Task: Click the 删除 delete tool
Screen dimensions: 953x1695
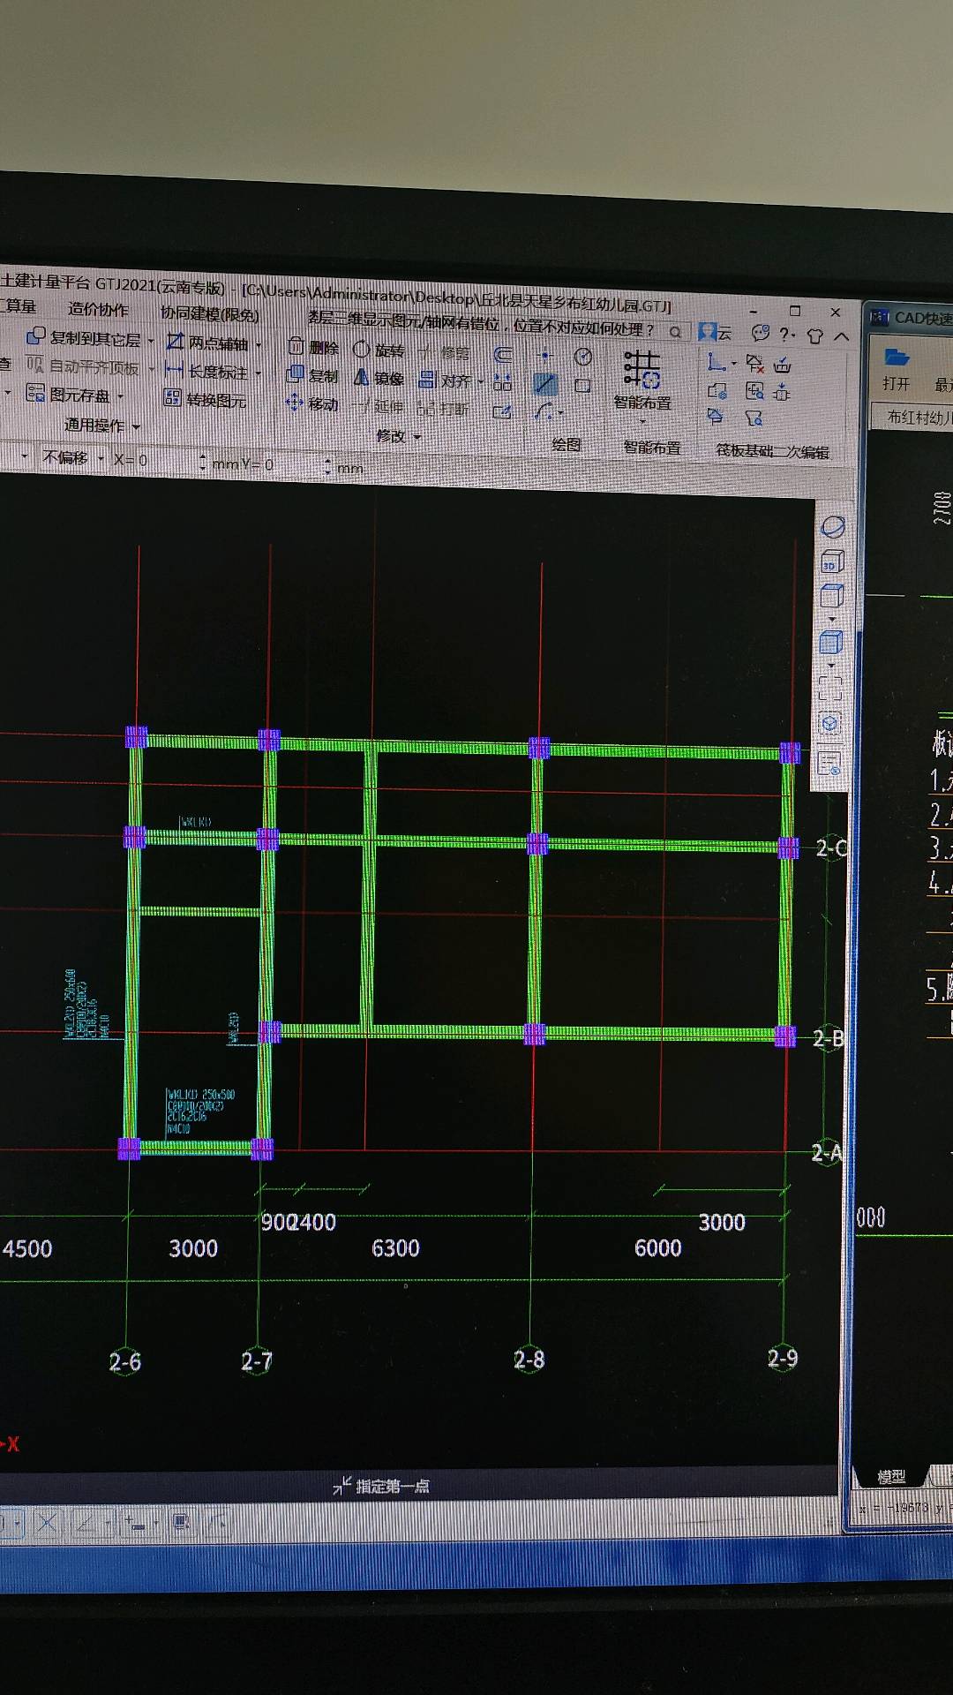Action: pyautogui.click(x=313, y=347)
